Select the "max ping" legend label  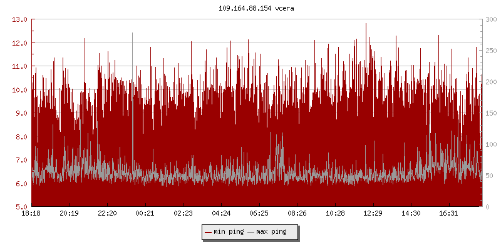pyautogui.click(x=271, y=232)
